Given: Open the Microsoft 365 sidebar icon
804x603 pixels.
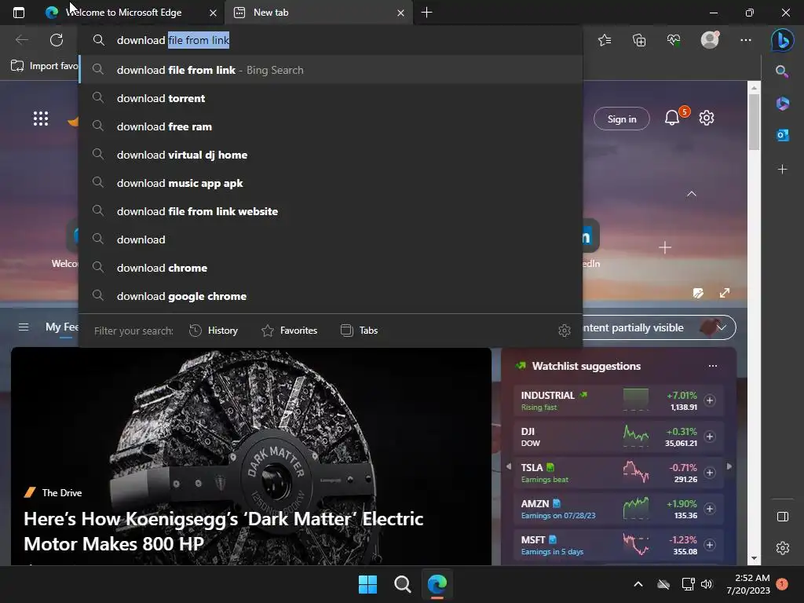Looking at the screenshot, I should pos(783,103).
